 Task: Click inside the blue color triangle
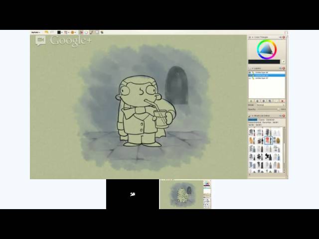pyautogui.click(x=267, y=50)
